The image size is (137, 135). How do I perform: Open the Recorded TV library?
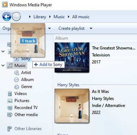coord(26,108)
